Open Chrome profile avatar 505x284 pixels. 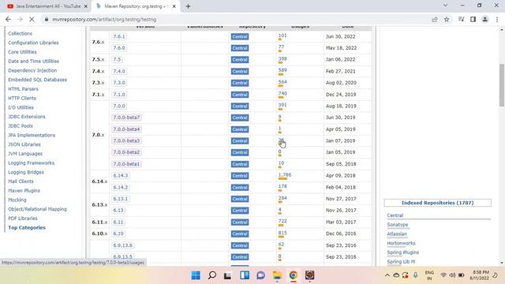pos(484,19)
